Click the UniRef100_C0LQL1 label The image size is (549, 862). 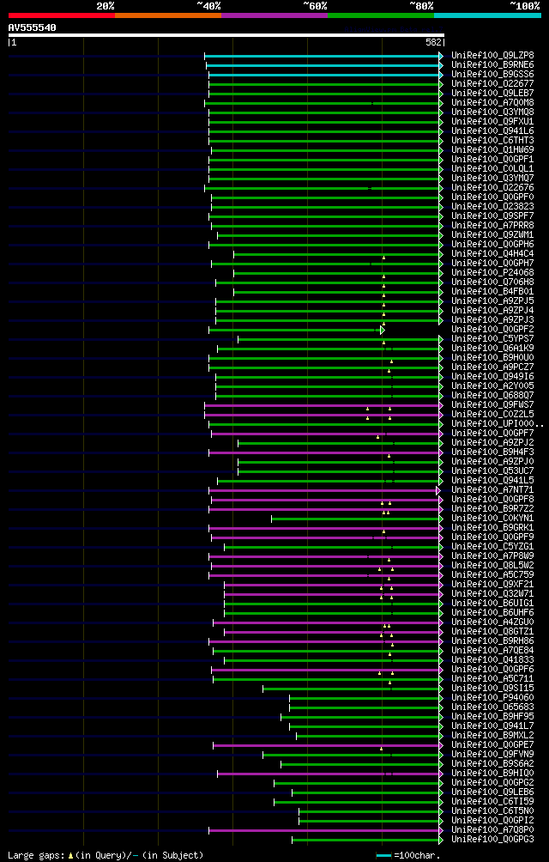tap(492, 169)
